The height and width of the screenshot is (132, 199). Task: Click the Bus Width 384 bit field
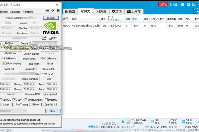50,64
